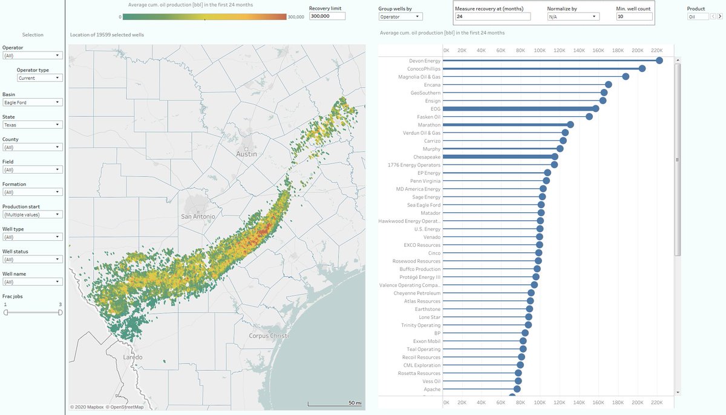Image resolution: width=726 pixels, height=415 pixels.
Task: Open the Formation filter dropdown
Action: pos(33,192)
